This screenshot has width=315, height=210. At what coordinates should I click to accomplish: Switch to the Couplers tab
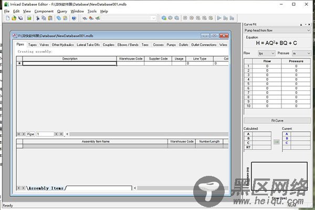pos(109,45)
